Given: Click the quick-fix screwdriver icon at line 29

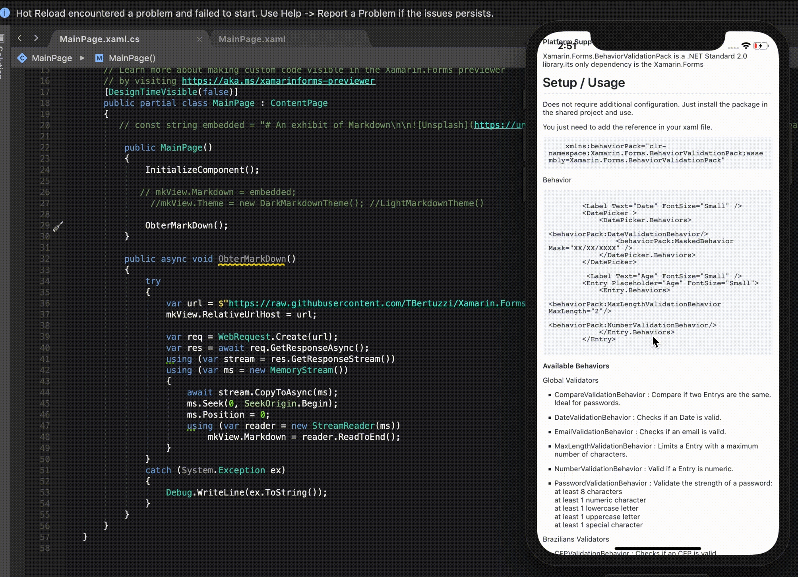Looking at the screenshot, I should tap(58, 227).
